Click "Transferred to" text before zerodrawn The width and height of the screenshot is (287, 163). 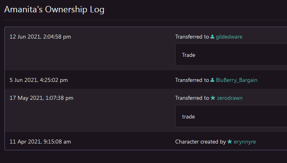coord(192,98)
